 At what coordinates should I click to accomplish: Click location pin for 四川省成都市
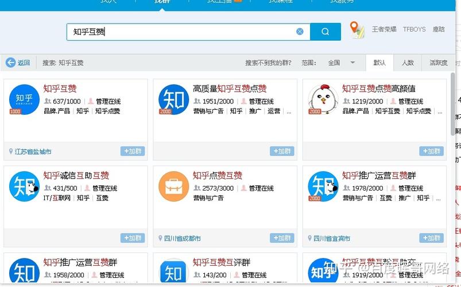click(160, 238)
